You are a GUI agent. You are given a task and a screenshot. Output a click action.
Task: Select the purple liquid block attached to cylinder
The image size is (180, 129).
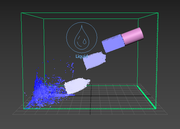(113, 43)
